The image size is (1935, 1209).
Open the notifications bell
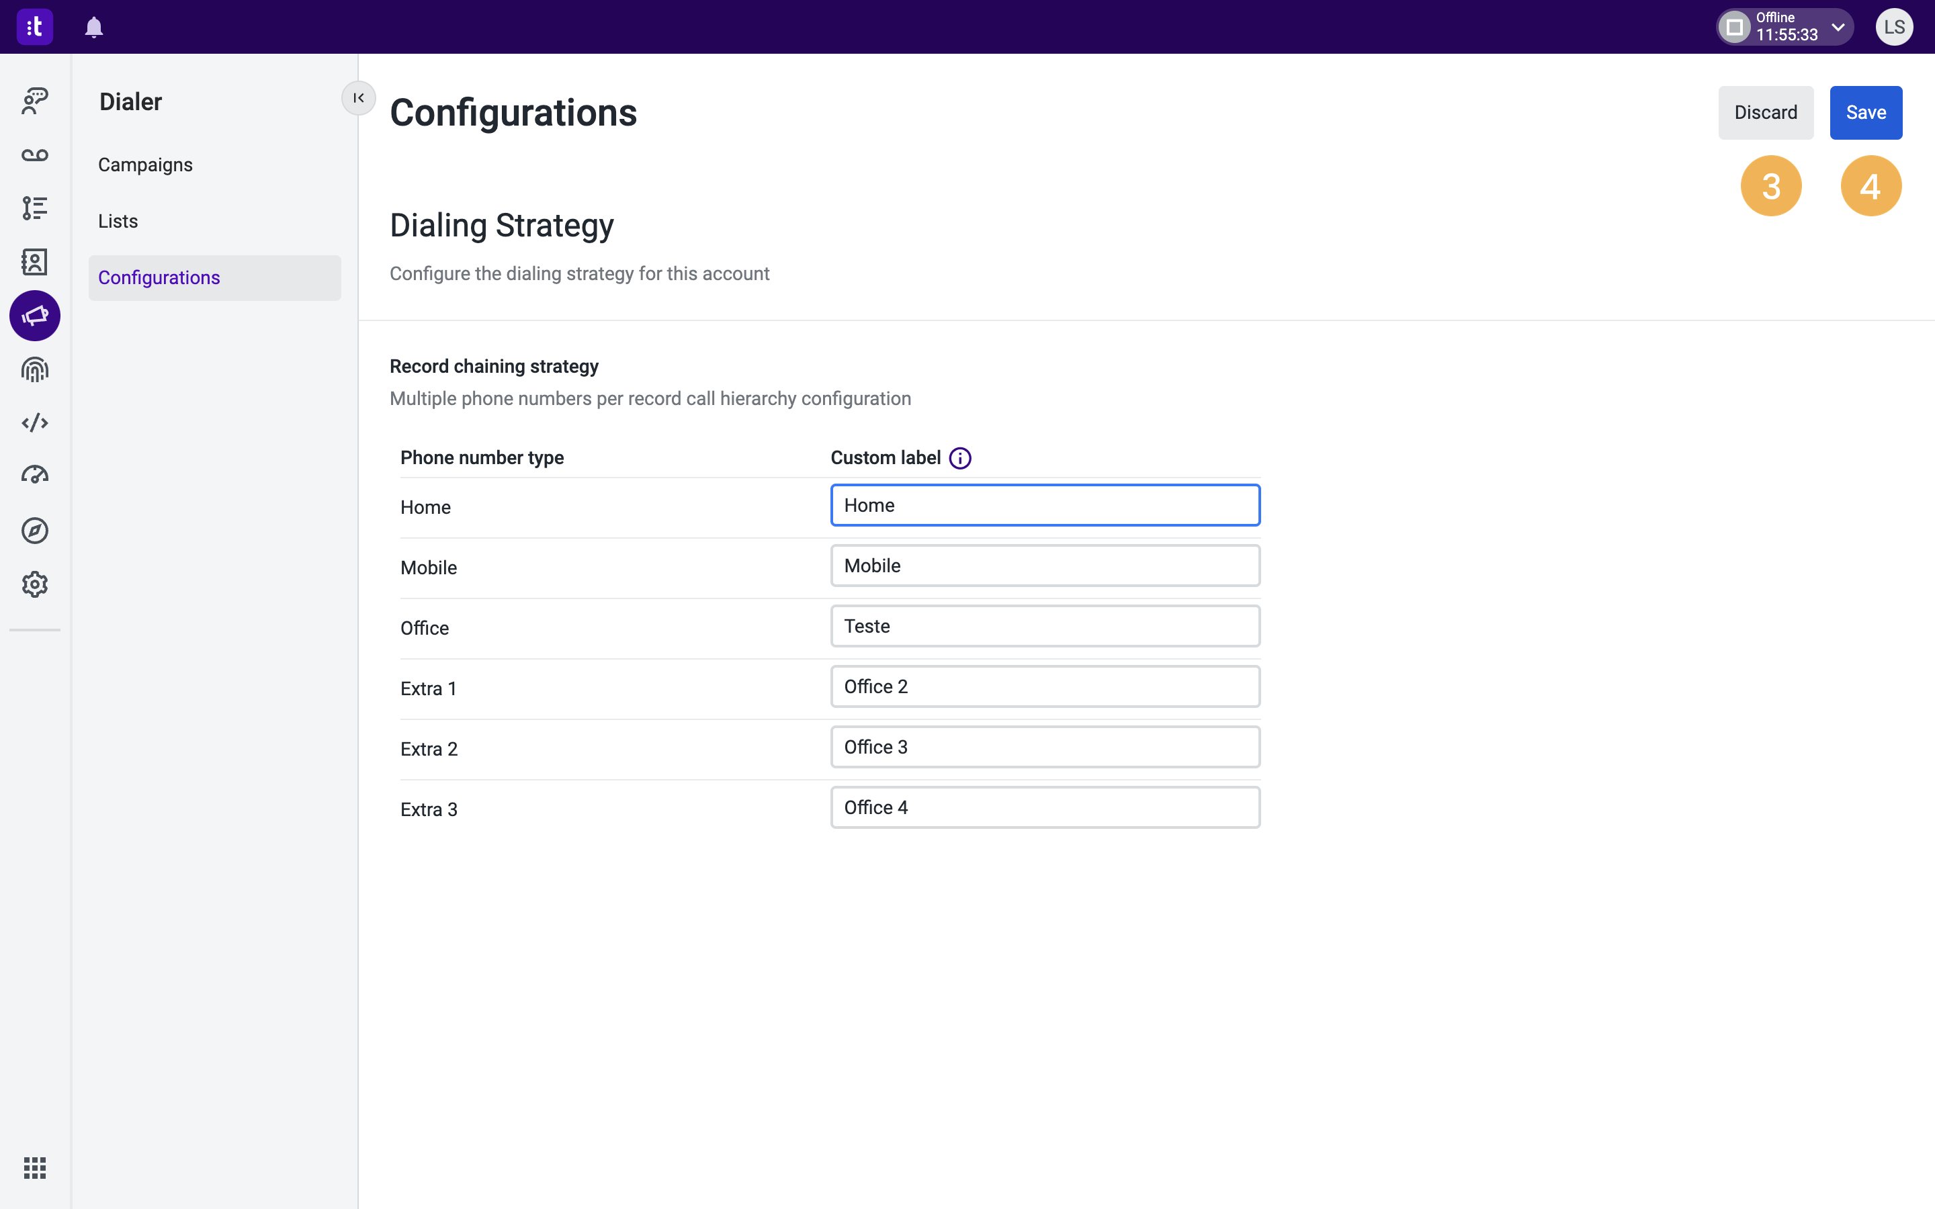(93, 27)
